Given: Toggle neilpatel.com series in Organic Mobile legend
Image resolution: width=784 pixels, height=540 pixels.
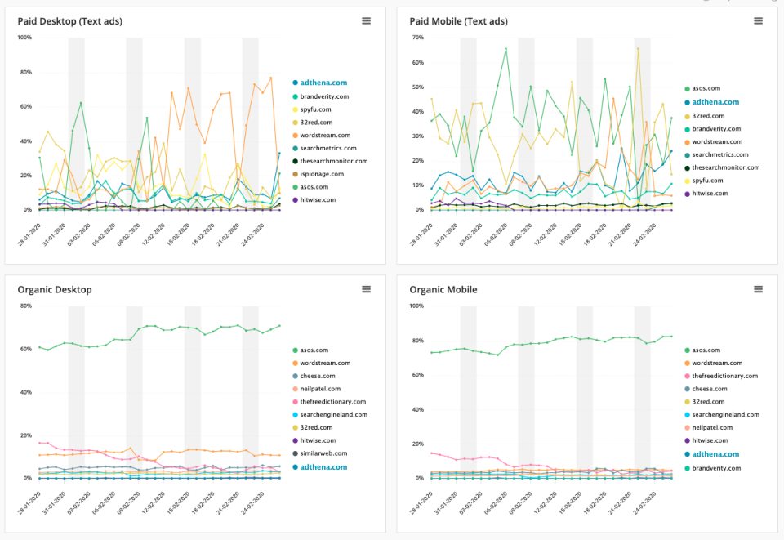Looking at the screenshot, I should coord(709,428).
